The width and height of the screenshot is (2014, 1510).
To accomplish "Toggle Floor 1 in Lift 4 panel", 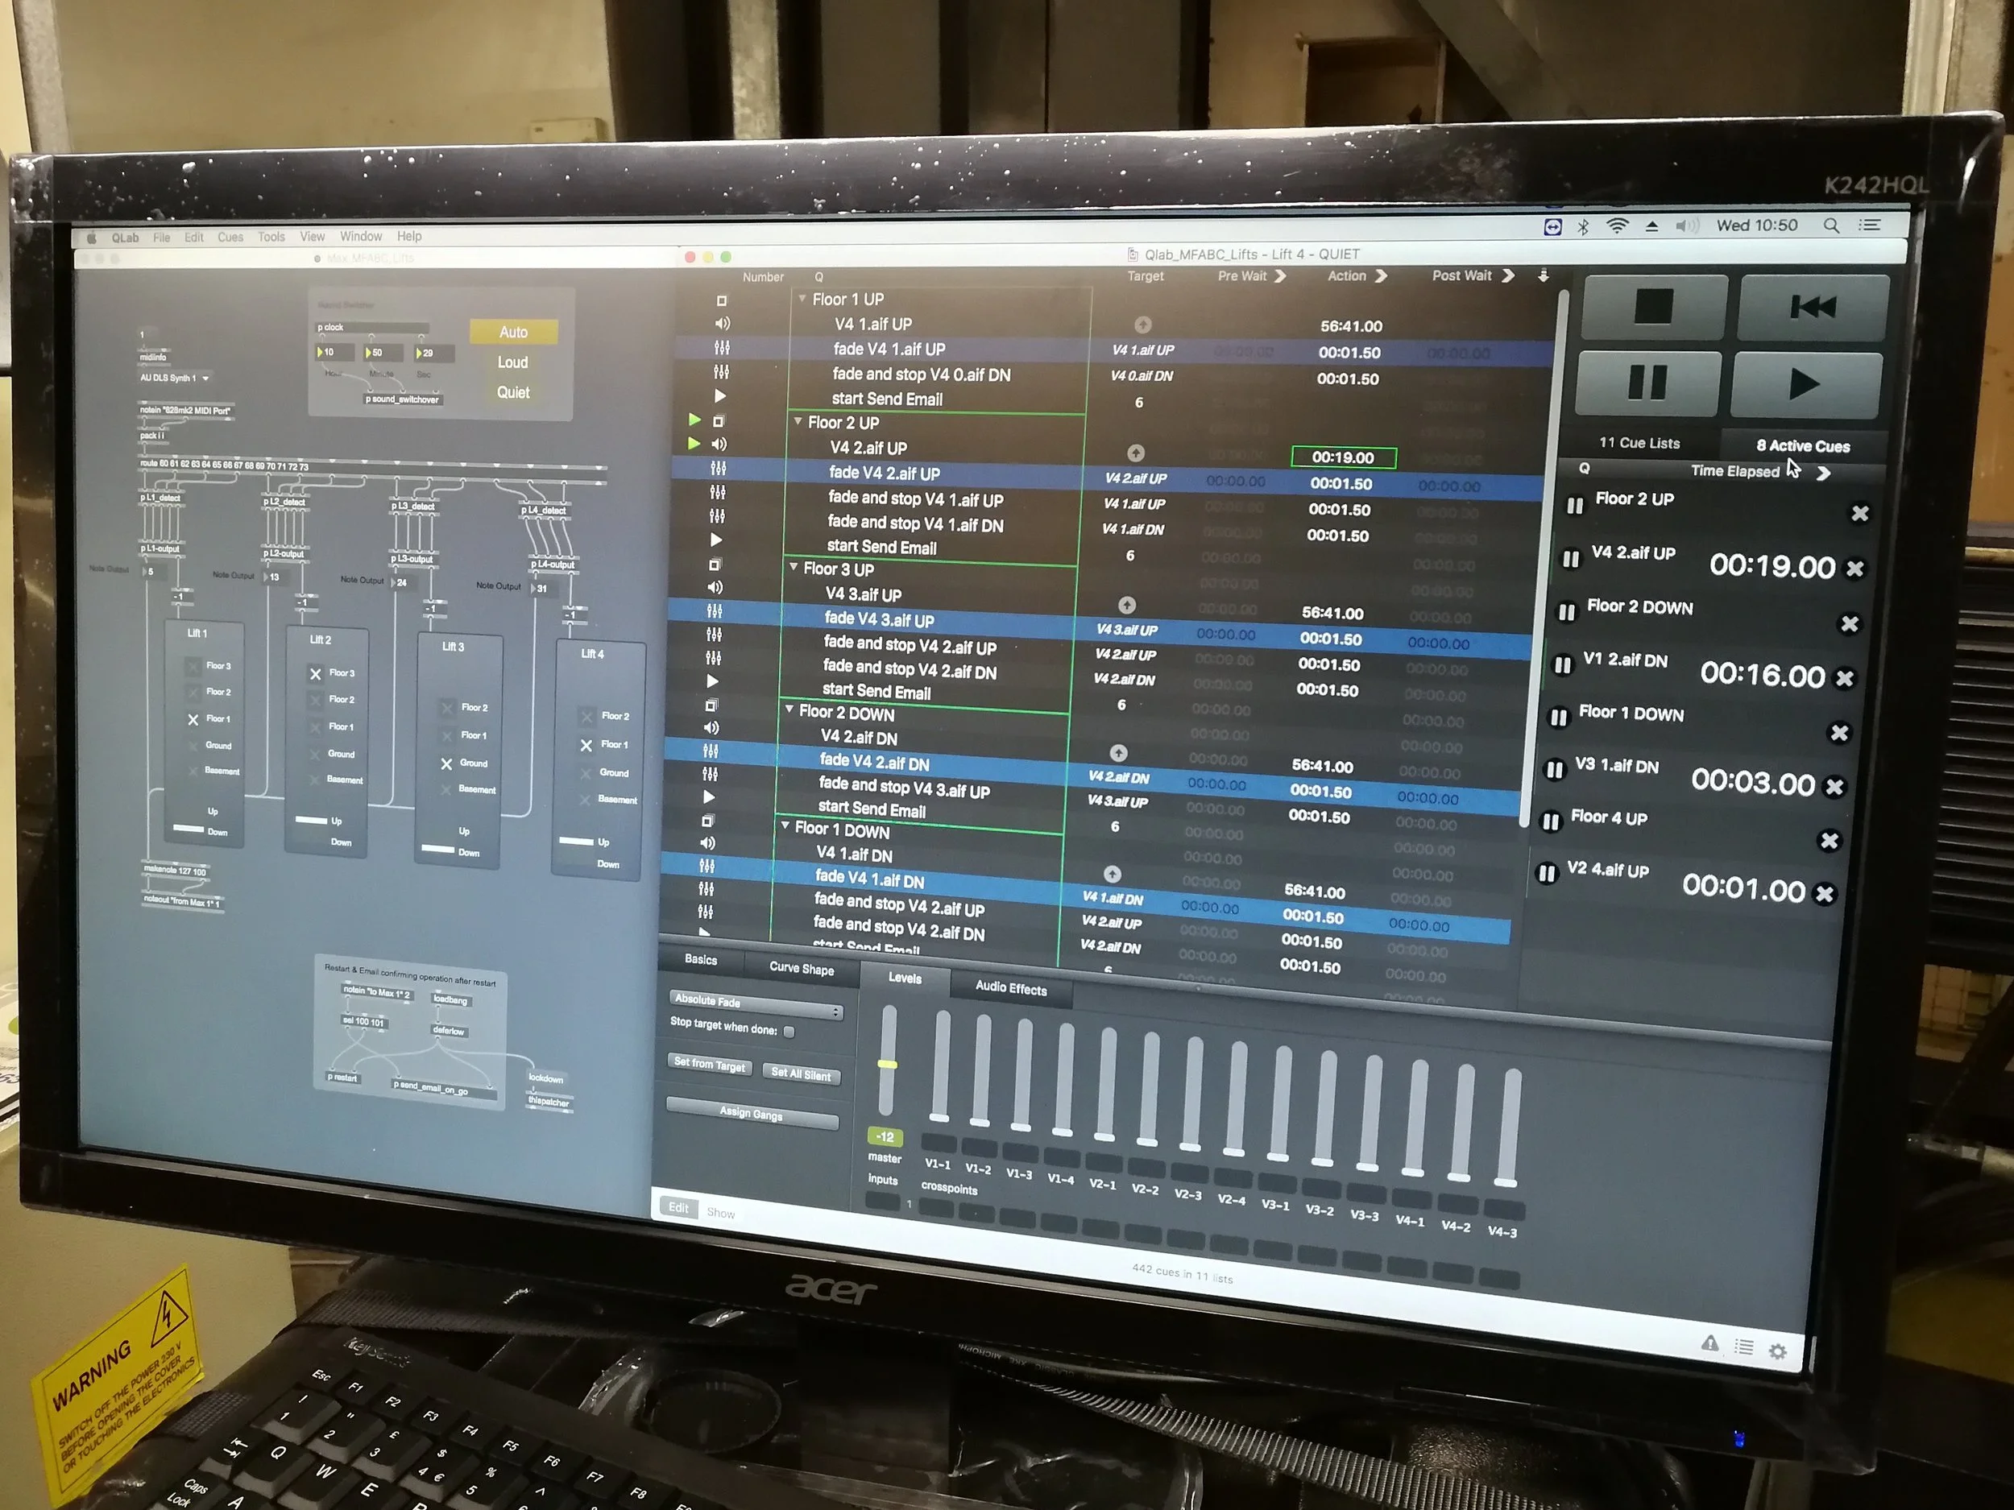I will click(586, 745).
